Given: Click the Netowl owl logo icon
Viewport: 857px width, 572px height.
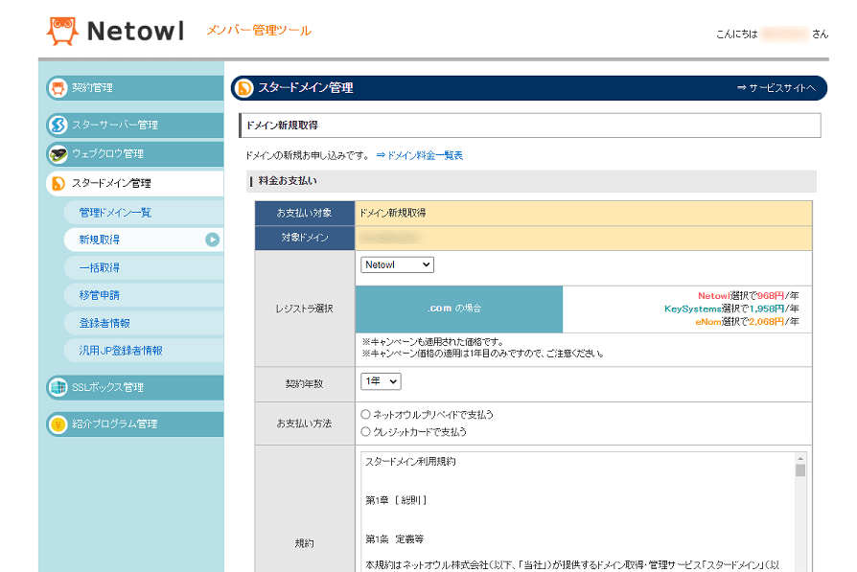Looking at the screenshot, I should pos(61,31).
